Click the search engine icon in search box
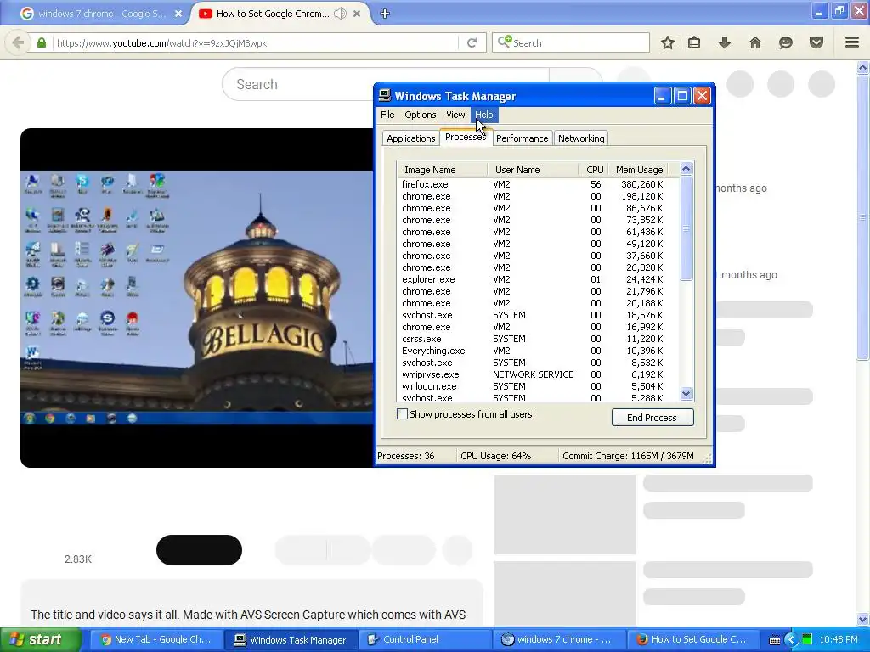Viewport: 870px width, 652px height. pos(505,42)
